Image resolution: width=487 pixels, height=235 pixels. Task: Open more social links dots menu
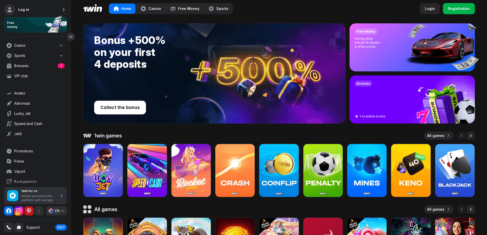(39, 211)
